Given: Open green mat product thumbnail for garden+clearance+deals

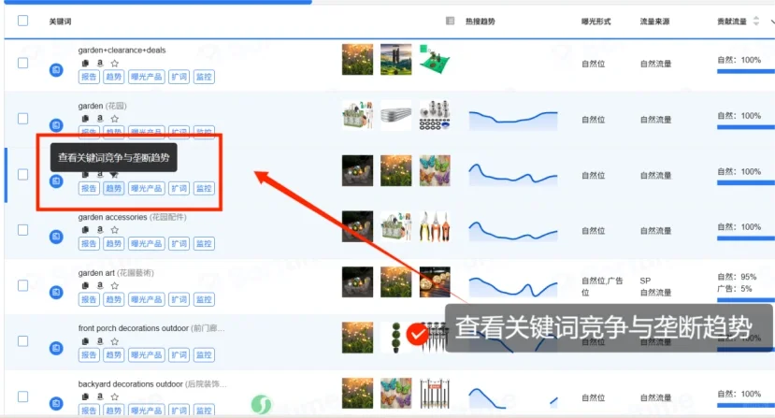Looking at the screenshot, I should 435,59.
